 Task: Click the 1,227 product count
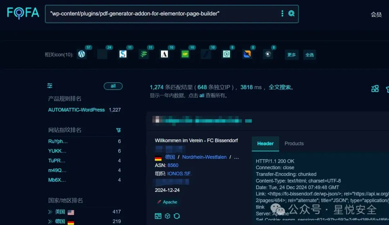(x=115, y=110)
